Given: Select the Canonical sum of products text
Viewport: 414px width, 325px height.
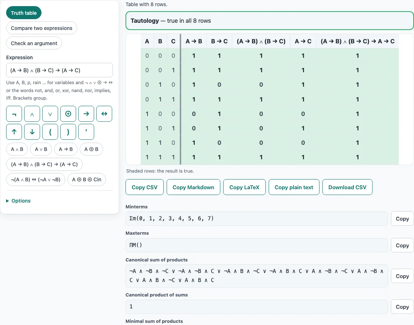Looking at the screenshot, I should pos(257,276).
